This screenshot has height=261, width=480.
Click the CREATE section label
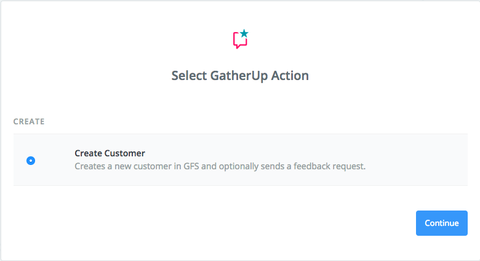29,122
